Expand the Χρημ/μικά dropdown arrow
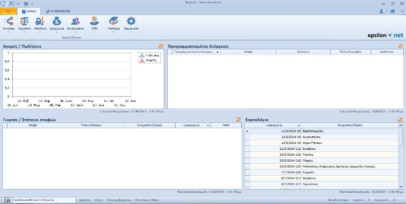 56,33
